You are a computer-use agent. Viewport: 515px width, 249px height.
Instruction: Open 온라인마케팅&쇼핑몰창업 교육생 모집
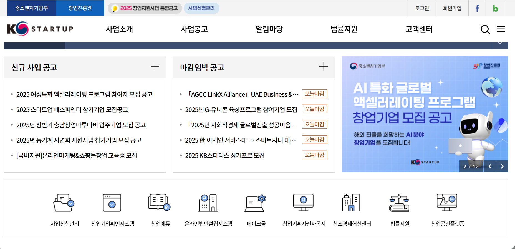click(77, 155)
